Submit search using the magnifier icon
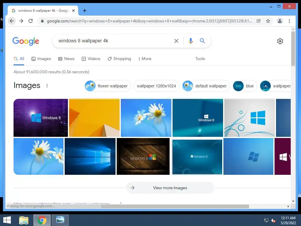Image resolution: width=301 pixels, height=226 pixels. [x=202, y=41]
